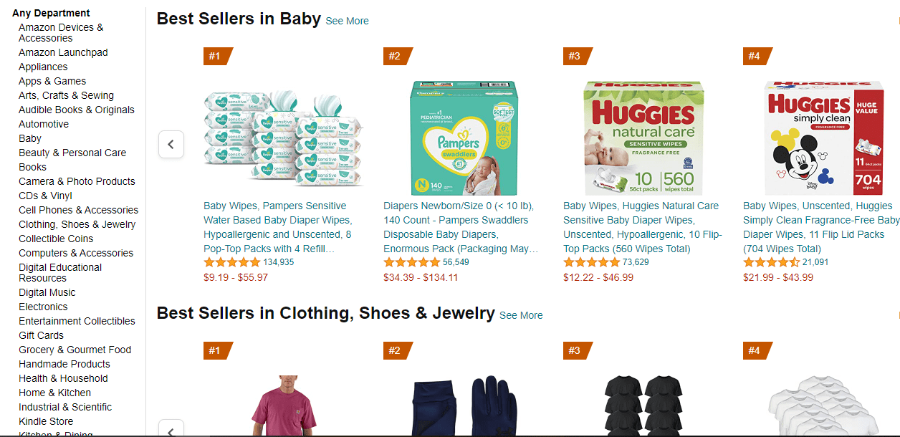Click the previous arrow in Baby carousel

171,144
